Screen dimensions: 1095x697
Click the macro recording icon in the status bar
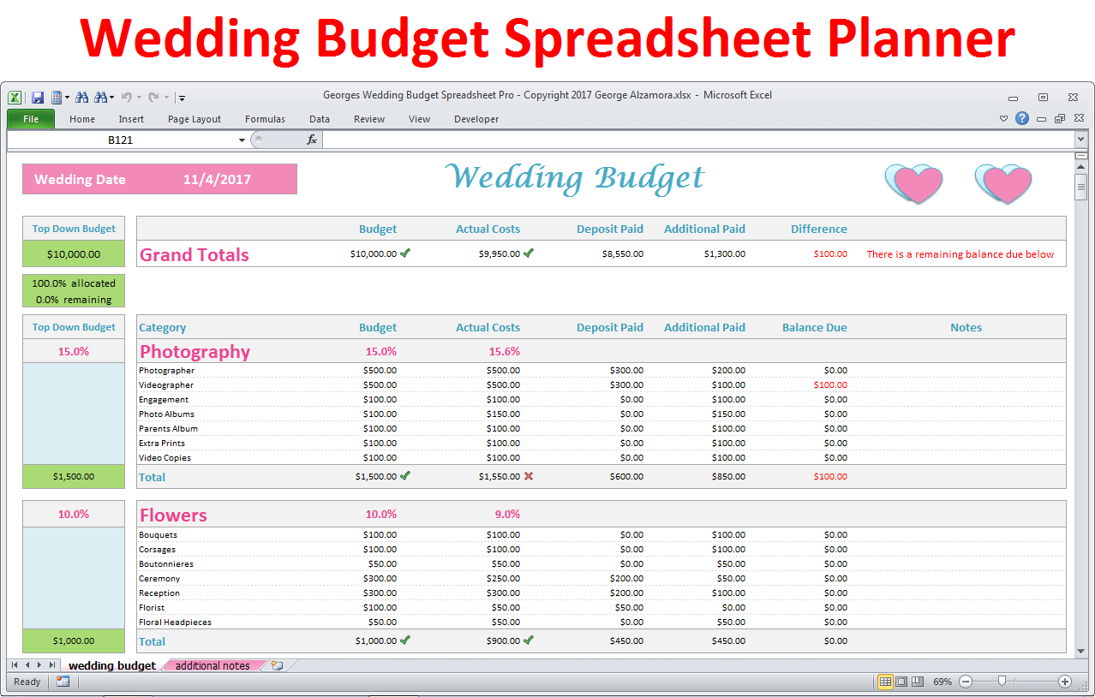pyautogui.click(x=63, y=682)
